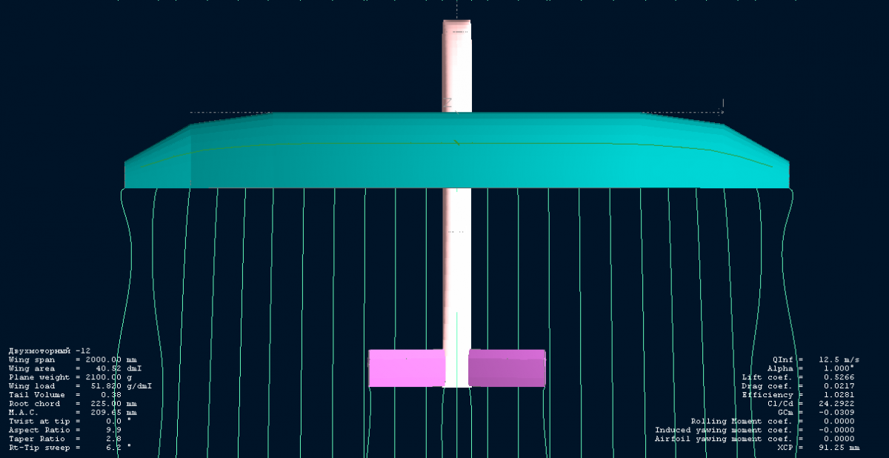The width and height of the screenshot is (889, 458).
Task: Click the light pink left tail panel
Action: [x=407, y=368]
